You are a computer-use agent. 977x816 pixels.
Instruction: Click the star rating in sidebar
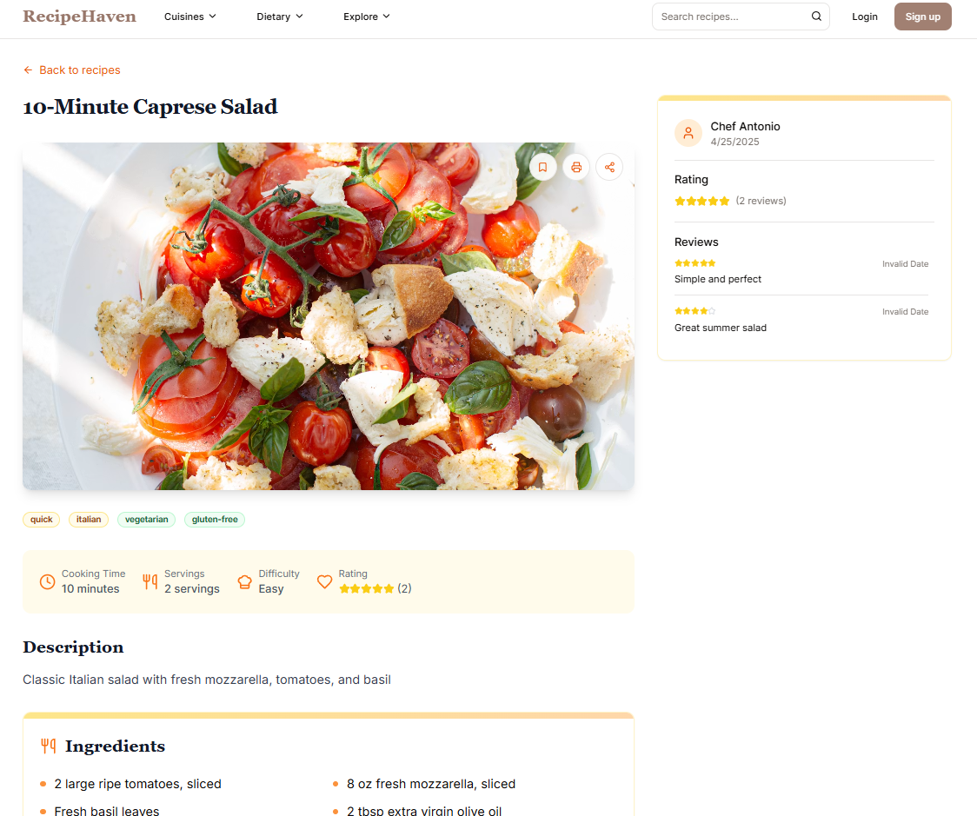click(701, 202)
